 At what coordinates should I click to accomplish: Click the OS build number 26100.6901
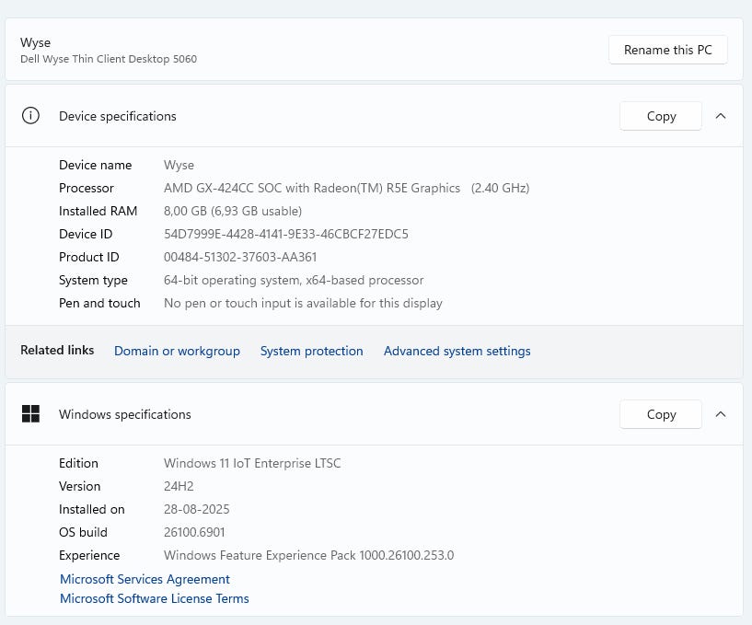tap(194, 532)
